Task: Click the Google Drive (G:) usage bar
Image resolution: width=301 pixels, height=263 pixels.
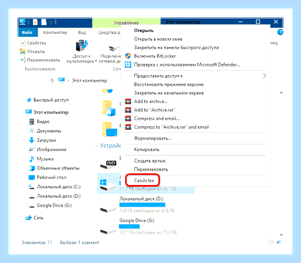Action: [129, 226]
